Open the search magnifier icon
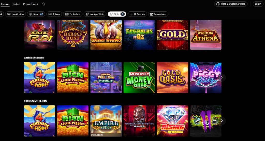Viewport: 265px width, 141px height. tap(43, 4)
